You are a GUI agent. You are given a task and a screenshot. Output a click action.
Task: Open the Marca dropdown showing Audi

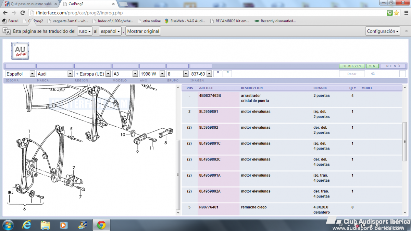click(x=55, y=74)
